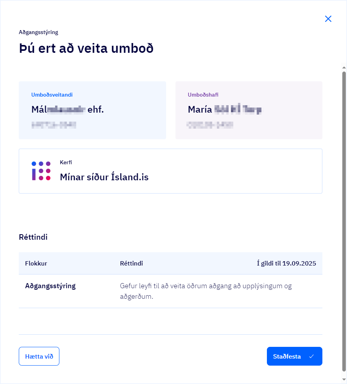Viewport: 347px width, 384px height.
Task: Cancel with the Hætta við button
Action: 39,356
